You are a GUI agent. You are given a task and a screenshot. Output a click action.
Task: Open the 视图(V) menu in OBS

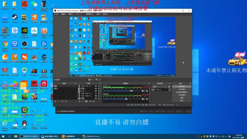[x=71, y=14]
